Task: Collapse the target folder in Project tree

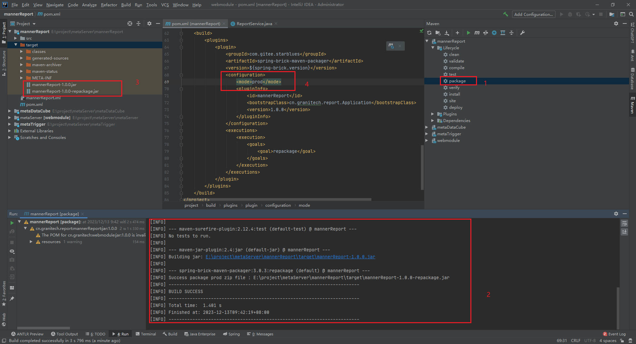Action: point(16,45)
